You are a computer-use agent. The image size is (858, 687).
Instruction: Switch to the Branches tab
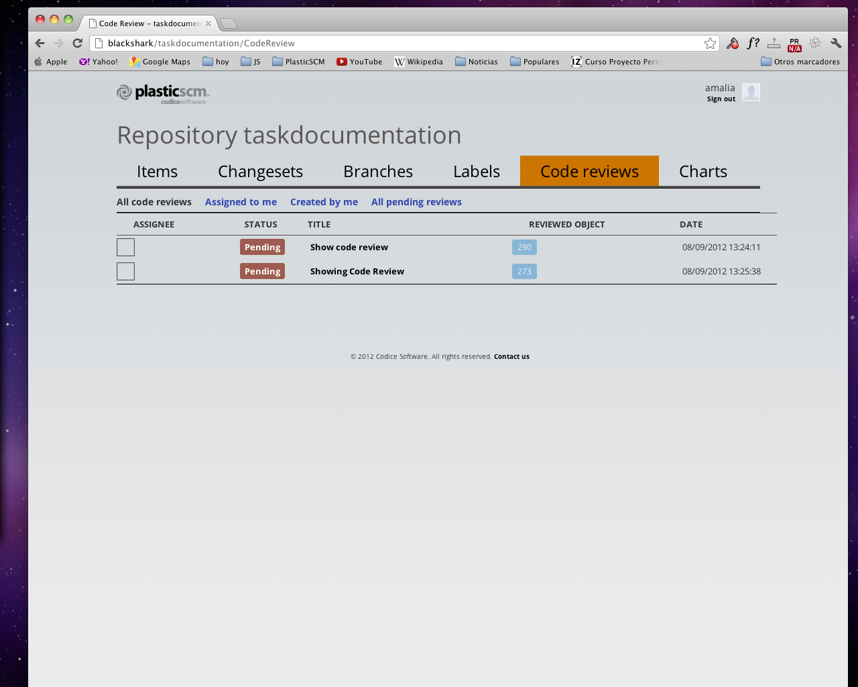377,171
